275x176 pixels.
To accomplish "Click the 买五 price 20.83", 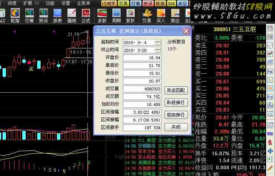I will pos(223,110).
